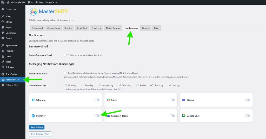Check send failed-email alerts immediately

[x=65, y=73]
